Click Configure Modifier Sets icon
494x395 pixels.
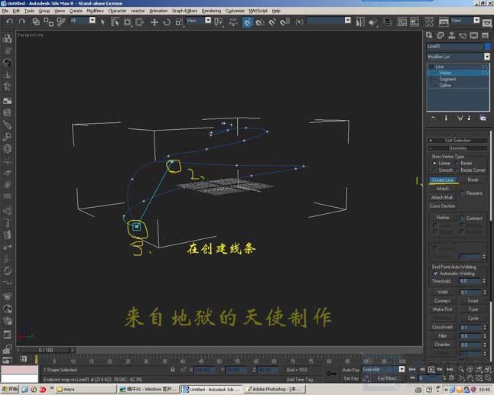point(483,118)
